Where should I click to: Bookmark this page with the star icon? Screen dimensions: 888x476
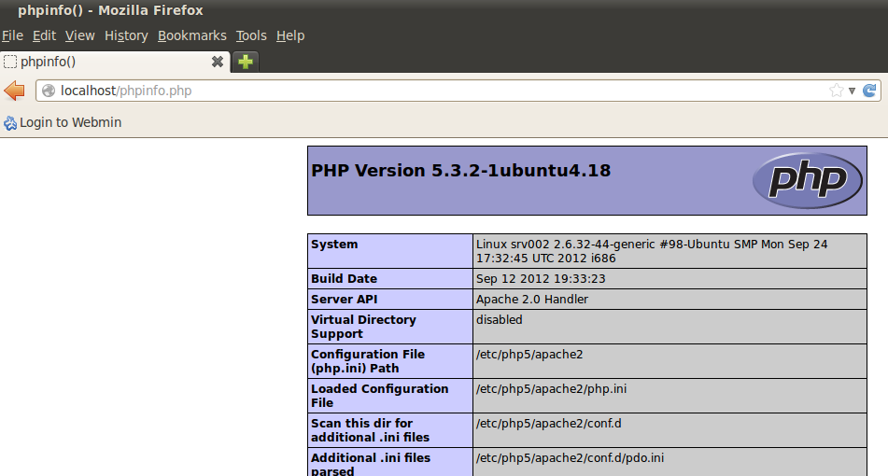[x=836, y=91]
